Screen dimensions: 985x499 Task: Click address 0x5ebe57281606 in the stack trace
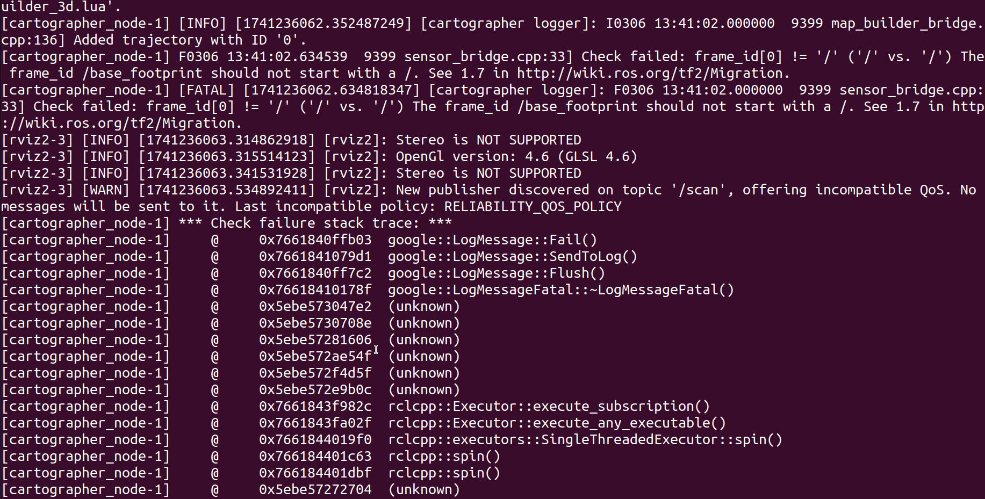(x=315, y=340)
